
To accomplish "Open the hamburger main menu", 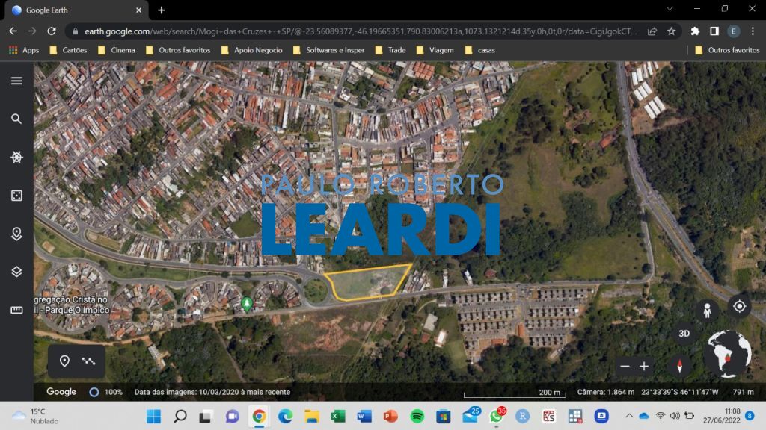I will pyautogui.click(x=16, y=80).
